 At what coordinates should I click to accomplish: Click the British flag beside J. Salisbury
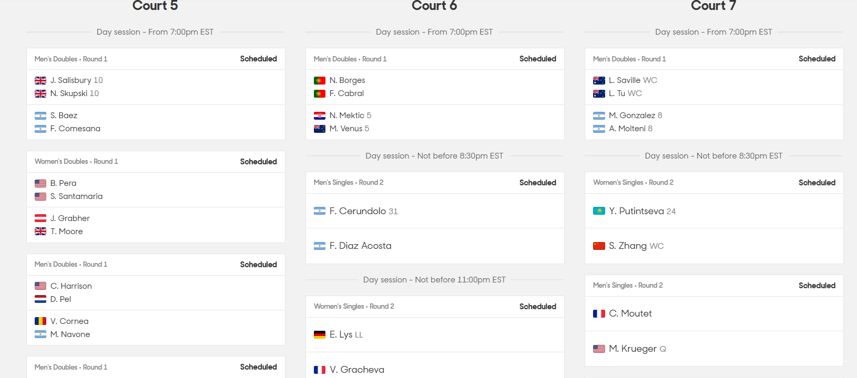(x=40, y=80)
